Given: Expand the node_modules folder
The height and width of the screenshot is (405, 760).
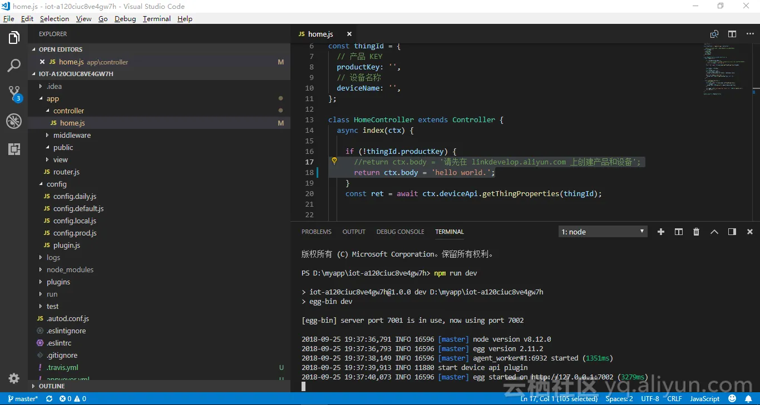Looking at the screenshot, I should 159,269.
